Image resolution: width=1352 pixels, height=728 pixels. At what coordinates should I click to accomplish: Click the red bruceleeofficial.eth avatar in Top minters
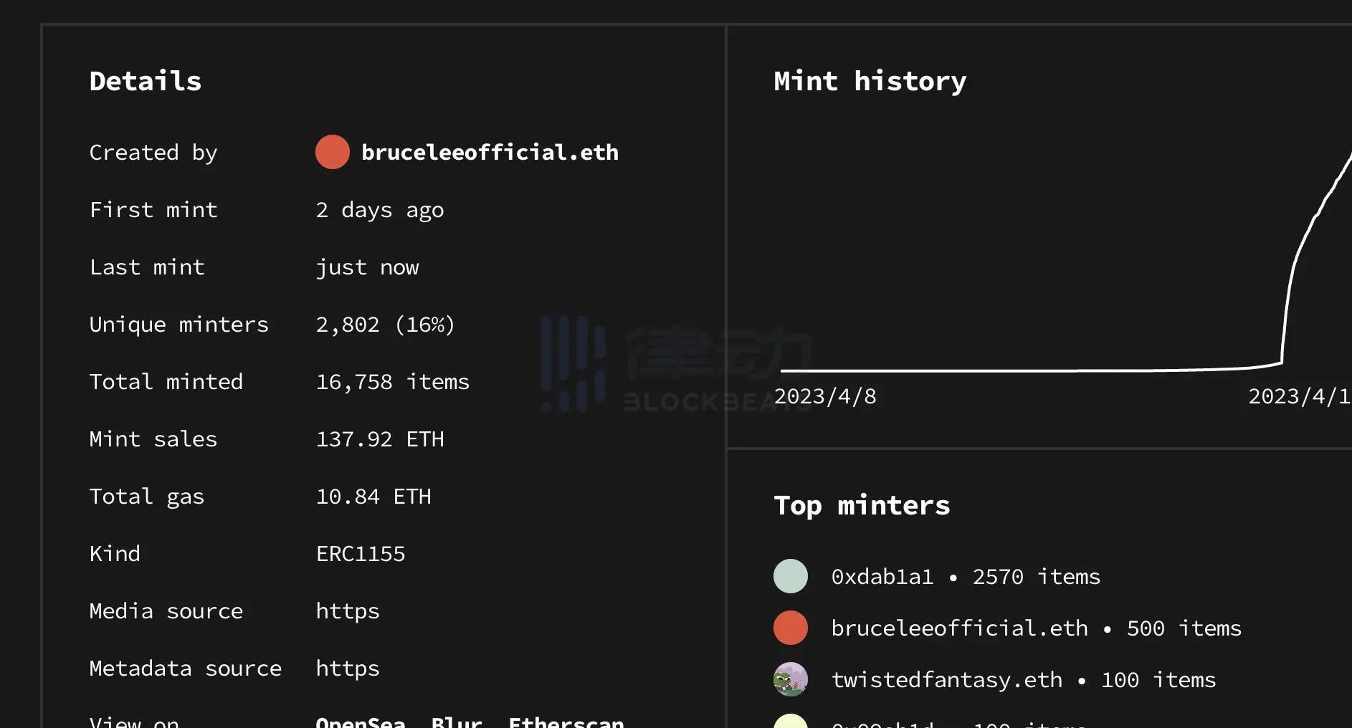point(790,628)
